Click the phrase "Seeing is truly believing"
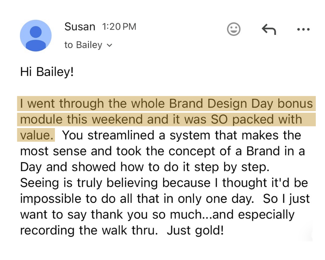 click(90, 183)
